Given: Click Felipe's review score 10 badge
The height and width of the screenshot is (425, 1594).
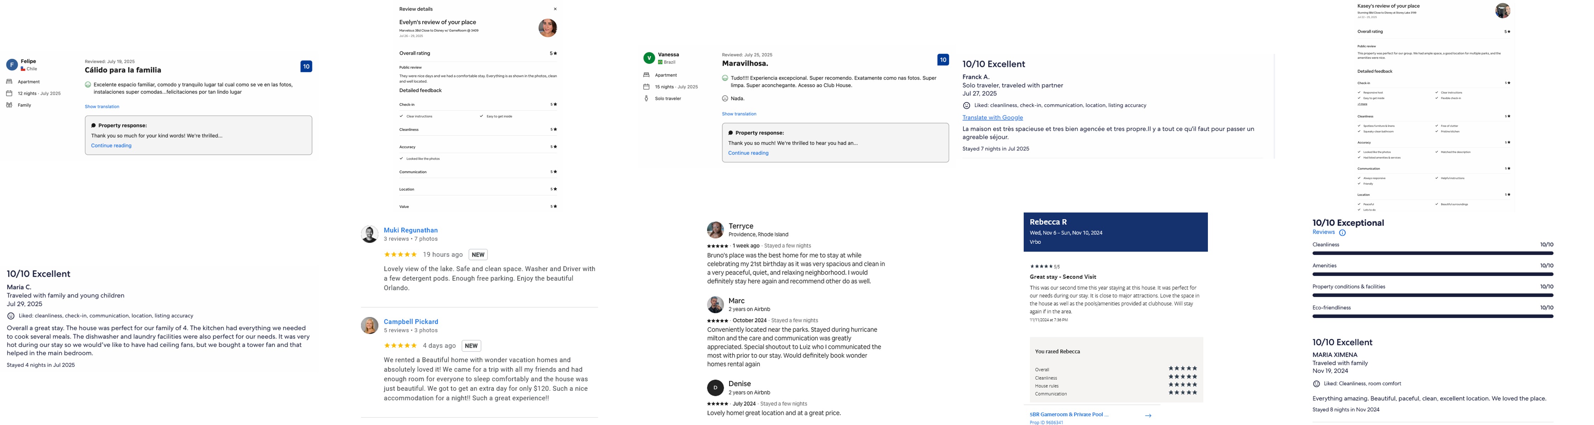Looking at the screenshot, I should pyautogui.click(x=306, y=66).
